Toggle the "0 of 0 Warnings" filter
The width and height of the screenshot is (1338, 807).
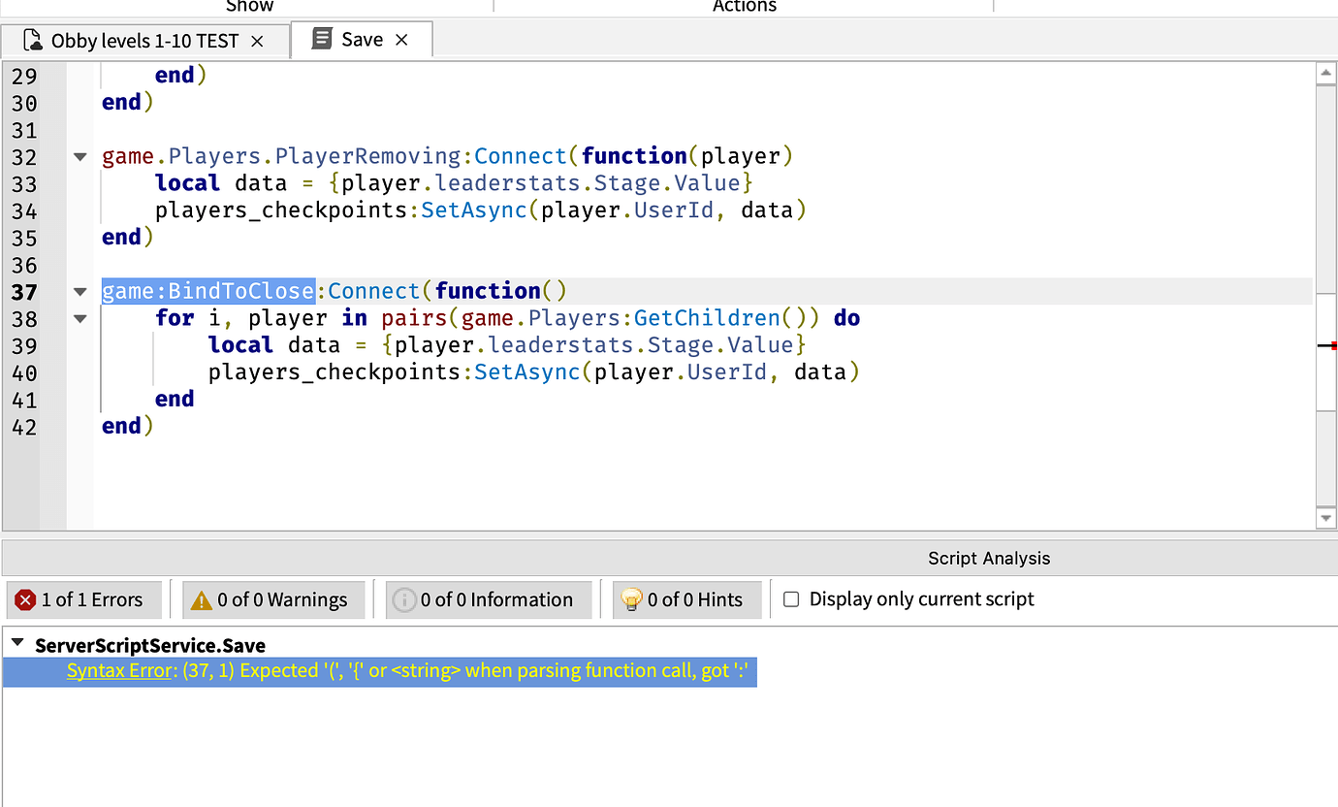[272, 599]
